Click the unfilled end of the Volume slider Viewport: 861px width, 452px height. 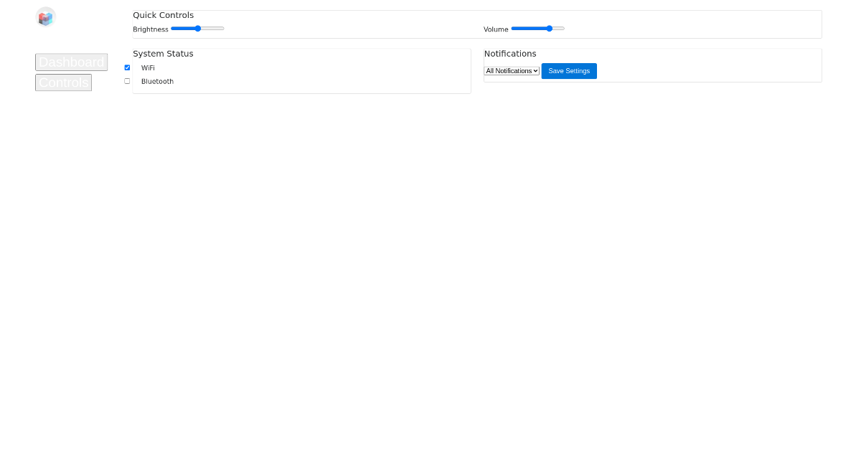coord(560,29)
